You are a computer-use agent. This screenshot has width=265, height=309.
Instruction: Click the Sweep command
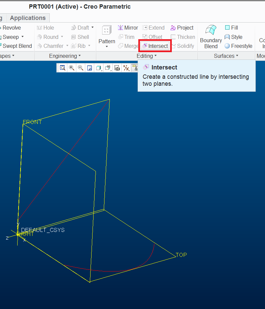9,37
